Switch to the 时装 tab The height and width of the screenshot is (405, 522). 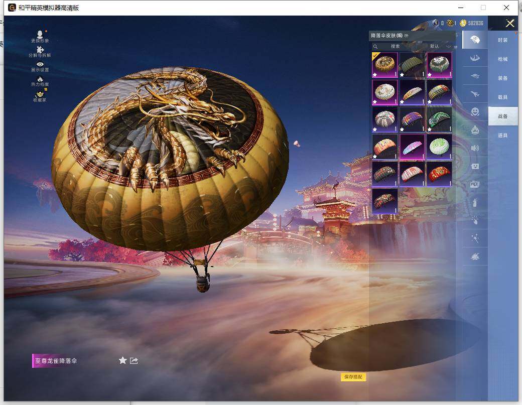(x=503, y=40)
